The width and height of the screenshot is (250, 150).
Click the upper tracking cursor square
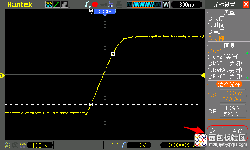click(113, 54)
